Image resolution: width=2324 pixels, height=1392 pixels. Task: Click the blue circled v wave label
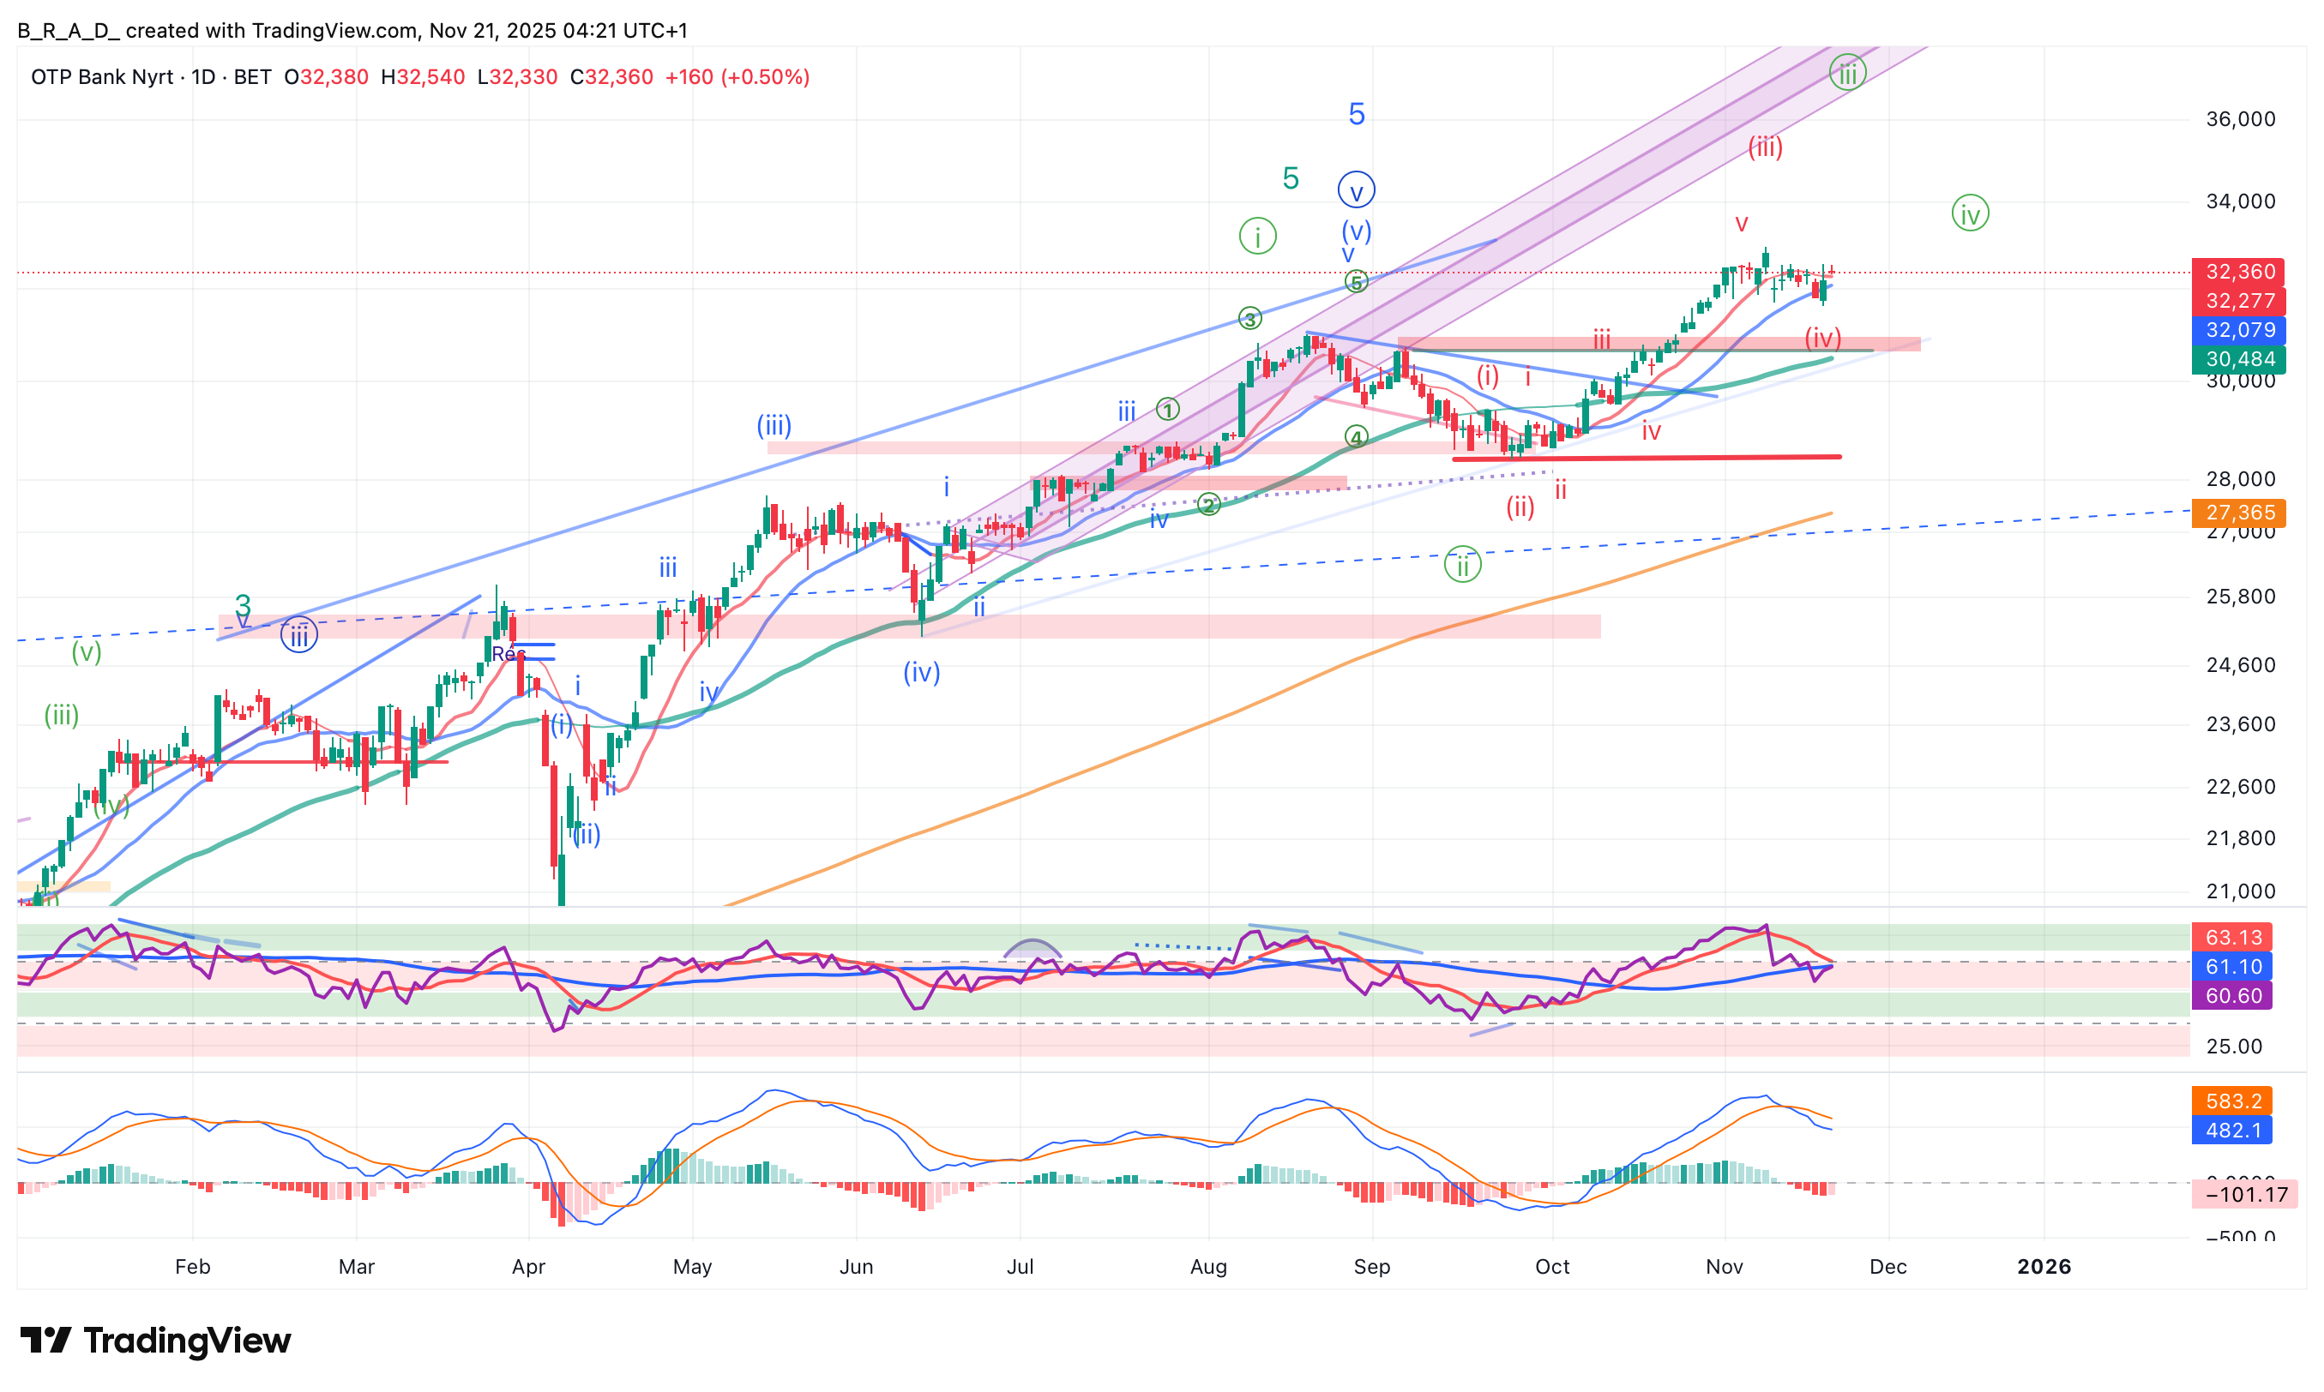coord(1356,190)
